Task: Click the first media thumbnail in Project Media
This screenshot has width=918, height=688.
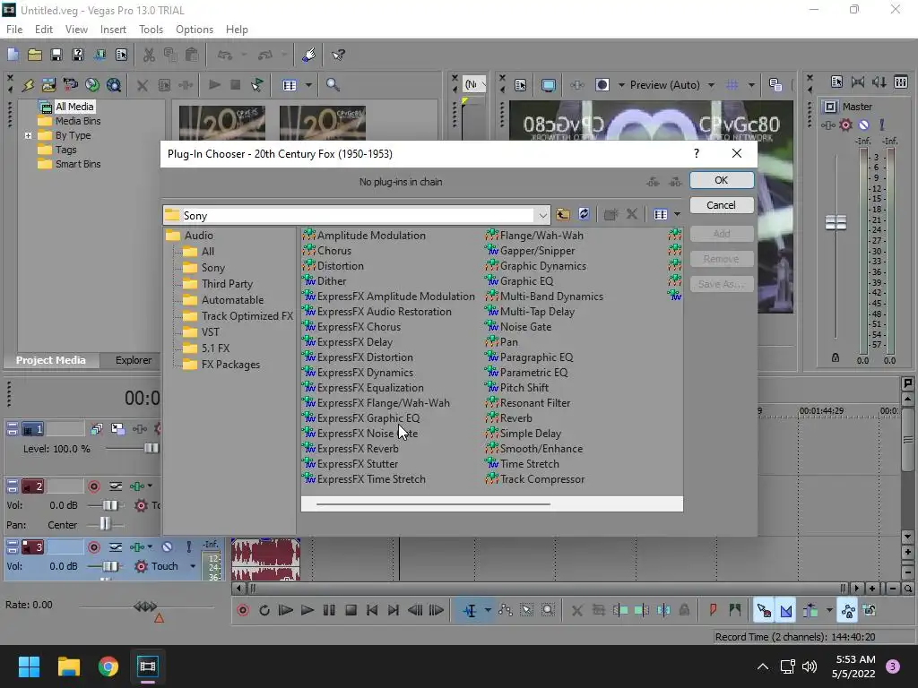Action: point(222,123)
